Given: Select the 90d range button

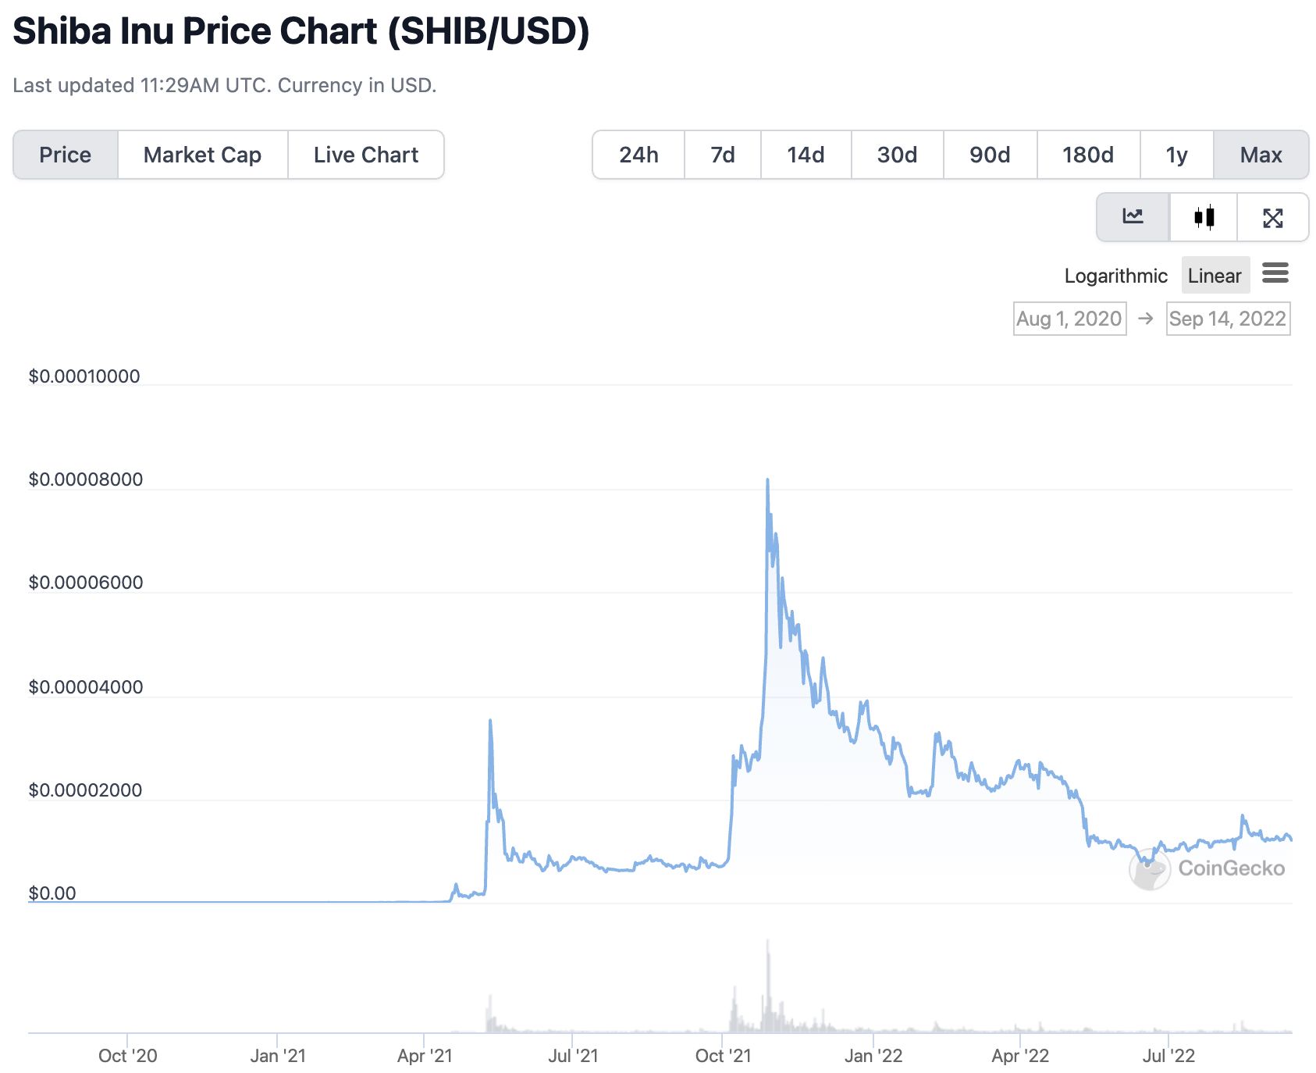Looking at the screenshot, I should click(x=989, y=155).
